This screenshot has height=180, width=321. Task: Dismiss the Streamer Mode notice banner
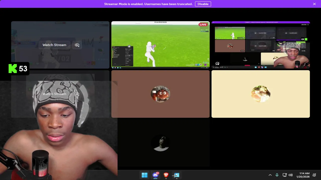tap(314, 4)
